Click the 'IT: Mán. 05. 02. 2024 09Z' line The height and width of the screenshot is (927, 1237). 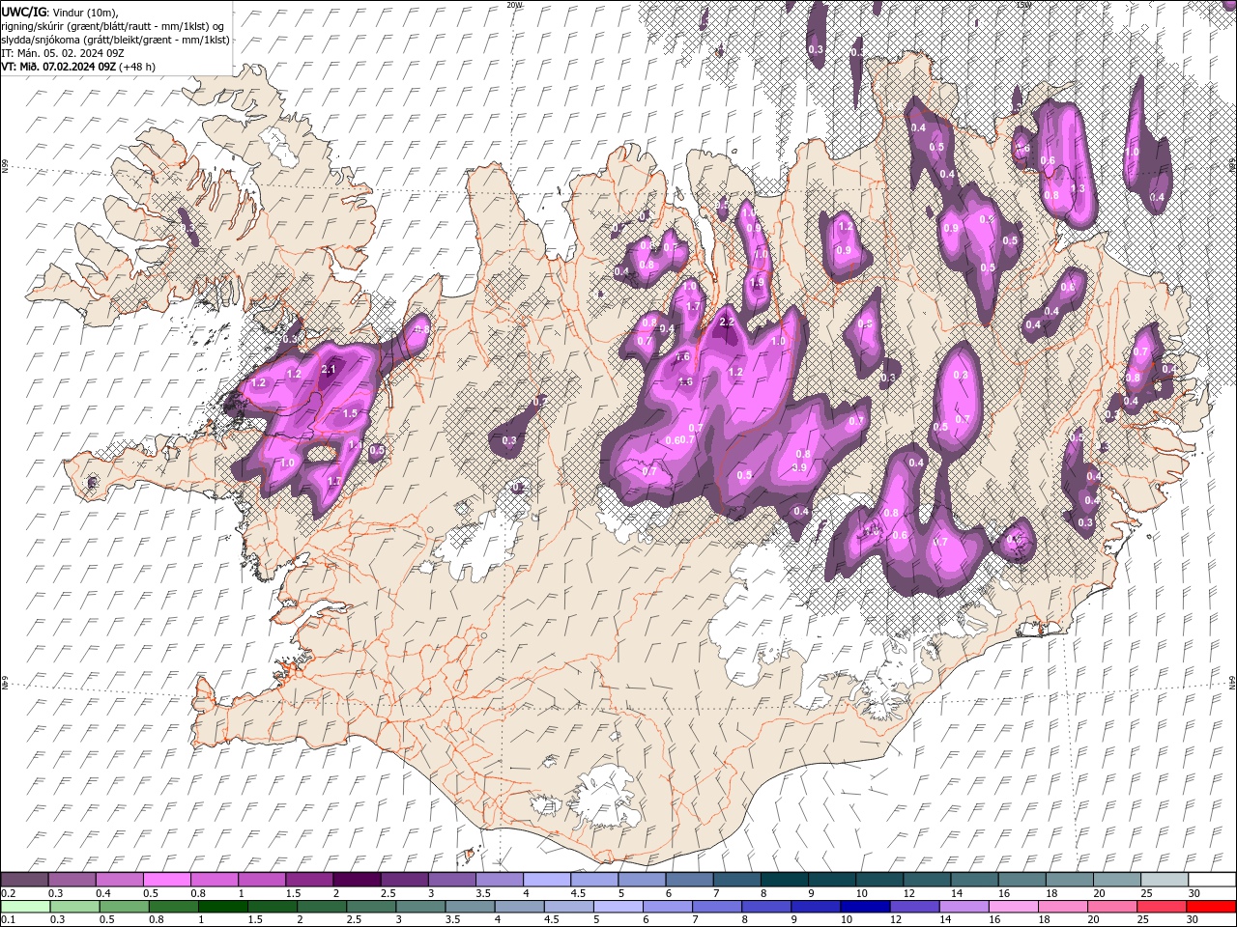[63, 52]
